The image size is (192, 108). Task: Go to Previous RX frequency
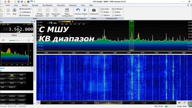tap(78, 12)
